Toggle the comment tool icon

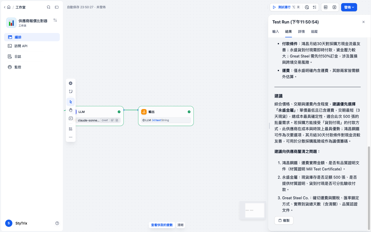tap(71, 118)
